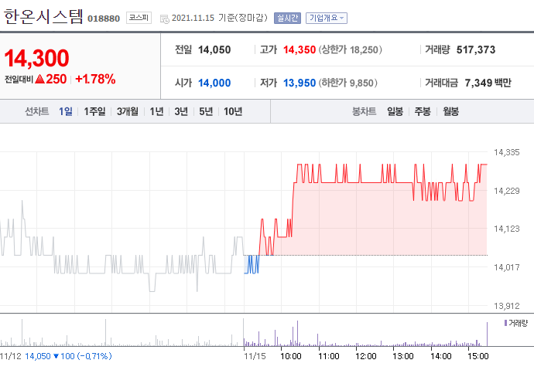Show the 10년 line chart
Image resolution: width=534 pixels, height=370 pixels.
click(x=233, y=111)
